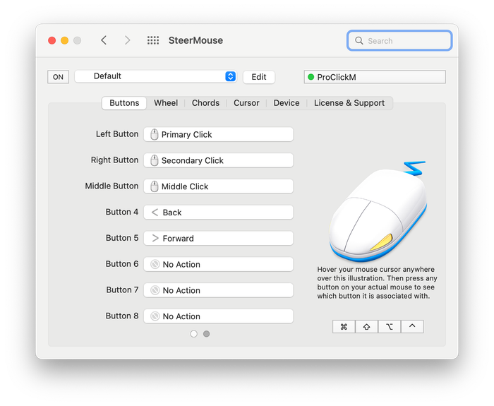The width and height of the screenshot is (494, 406).
Task: Show all preferences grid icon
Action: click(x=153, y=40)
